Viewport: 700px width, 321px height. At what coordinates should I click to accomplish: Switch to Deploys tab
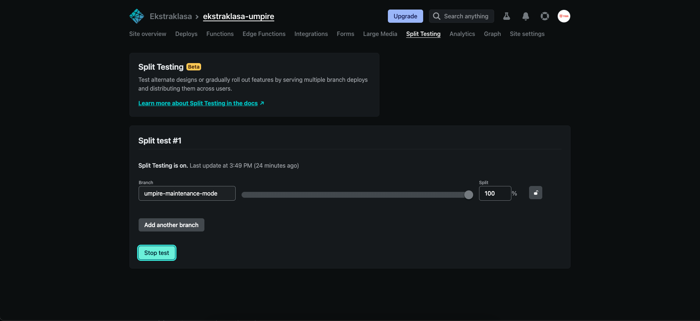pyautogui.click(x=186, y=34)
